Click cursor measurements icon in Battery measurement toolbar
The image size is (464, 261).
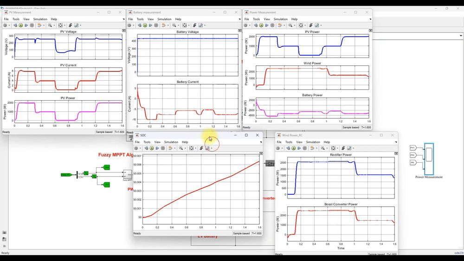point(200,25)
